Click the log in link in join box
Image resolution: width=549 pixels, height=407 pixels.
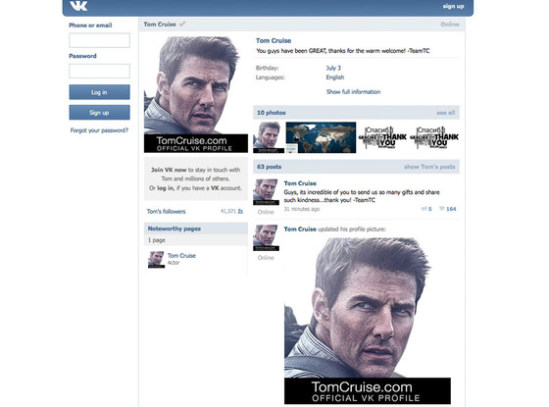click(x=166, y=188)
